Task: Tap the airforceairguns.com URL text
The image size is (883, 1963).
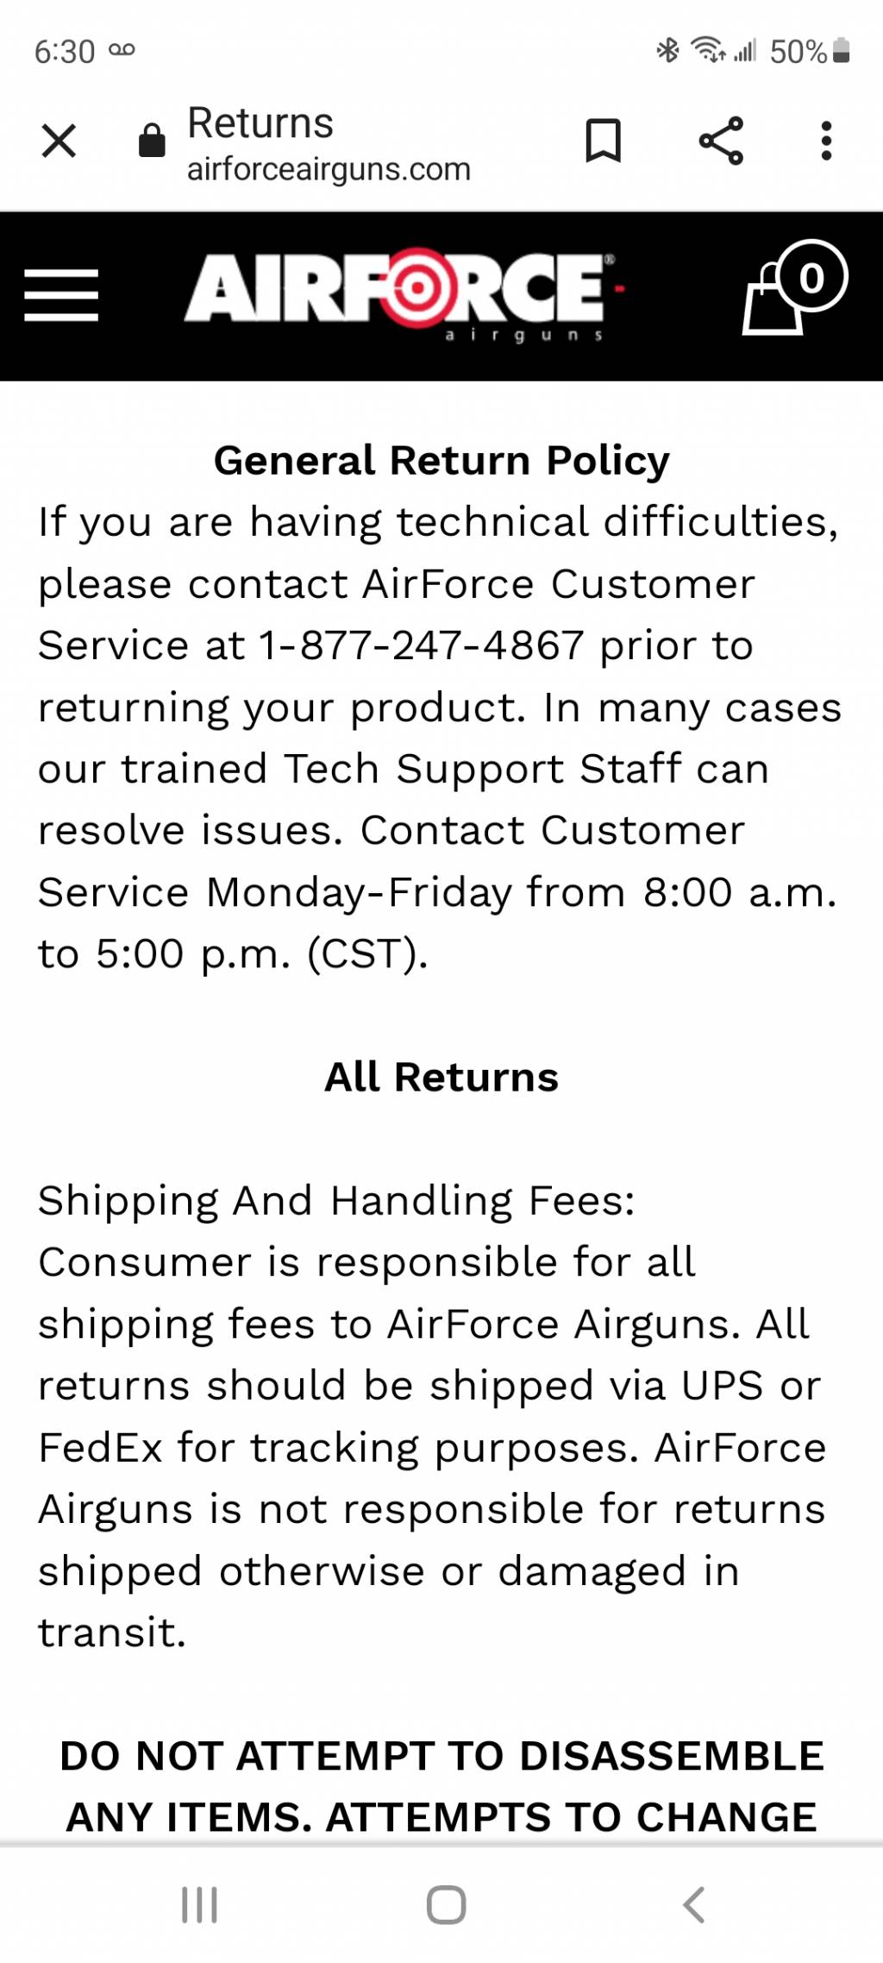Action: coord(329,169)
